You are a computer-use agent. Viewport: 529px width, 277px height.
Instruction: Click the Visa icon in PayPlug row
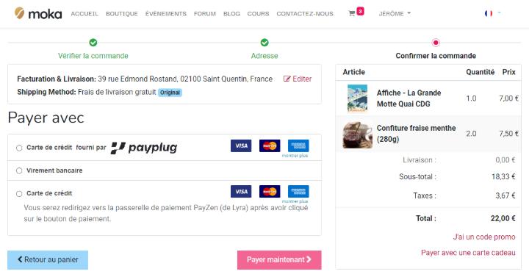[x=241, y=145]
